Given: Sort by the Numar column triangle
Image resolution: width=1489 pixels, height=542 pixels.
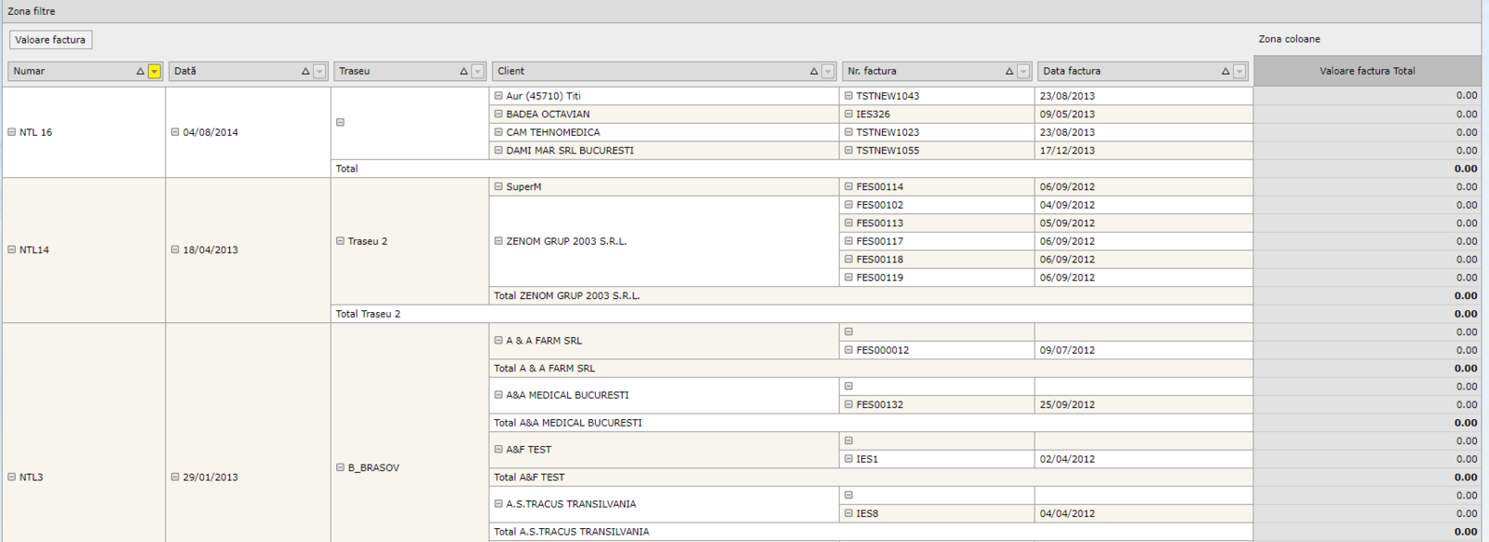Looking at the screenshot, I should tap(141, 72).
